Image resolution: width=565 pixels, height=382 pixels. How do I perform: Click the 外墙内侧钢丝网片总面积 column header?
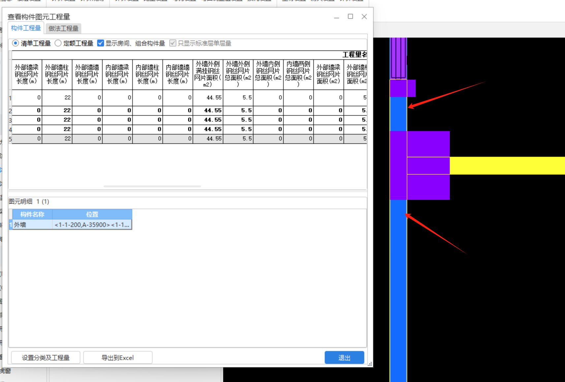tap(268, 74)
